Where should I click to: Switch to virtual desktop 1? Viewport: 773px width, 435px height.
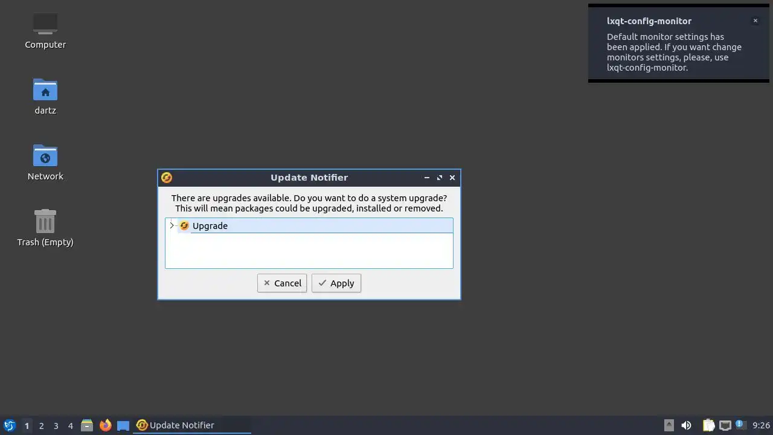point(27,425)
